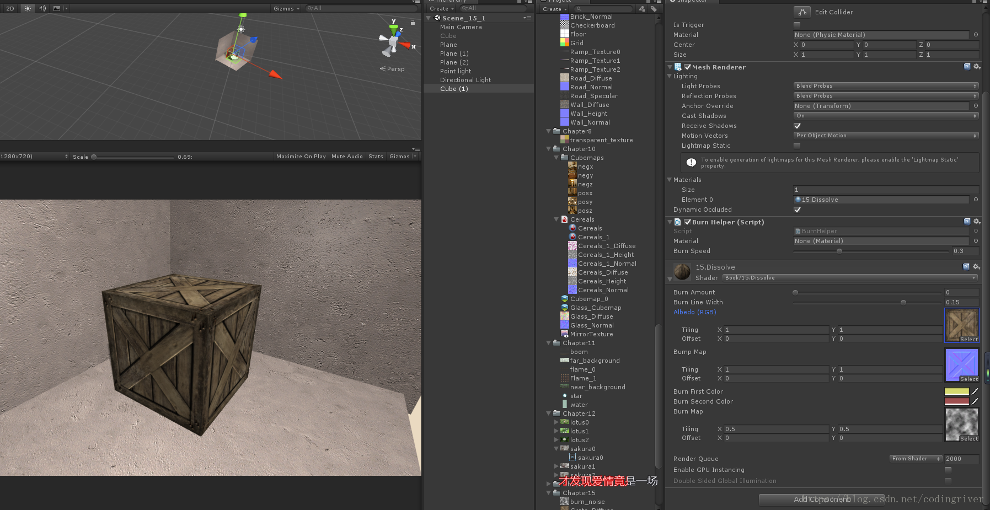Viewport: 990px width, 510px height.
Task: Toggle Mute Audio in the Game view
Action: (x=347, y=157)
